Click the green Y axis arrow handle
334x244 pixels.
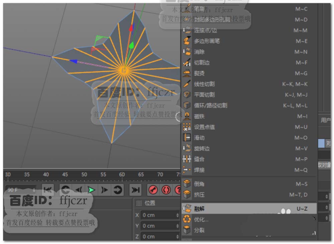coord(132,45)
